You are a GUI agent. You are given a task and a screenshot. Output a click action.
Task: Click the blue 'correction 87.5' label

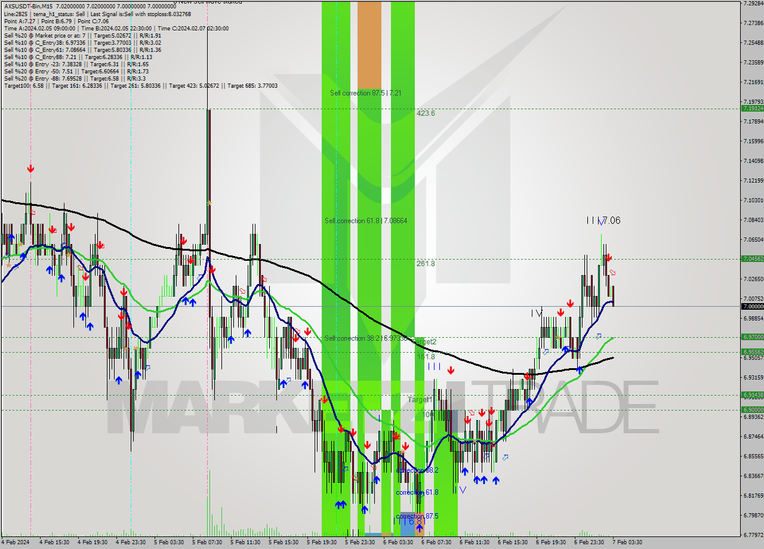click(417, 516)
